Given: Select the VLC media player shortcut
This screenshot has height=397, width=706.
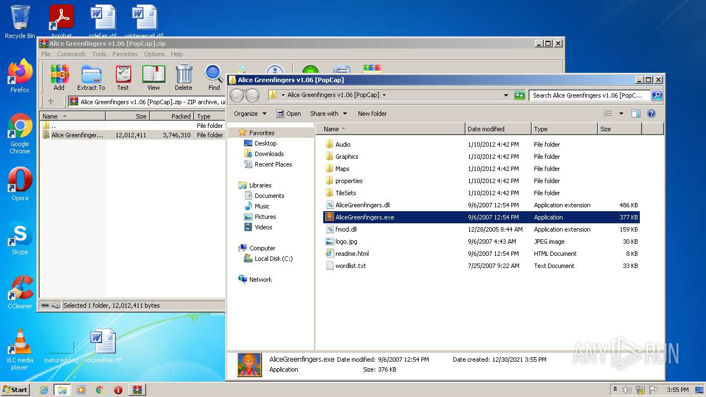Looking at the screenshot, I should (20, 349).
